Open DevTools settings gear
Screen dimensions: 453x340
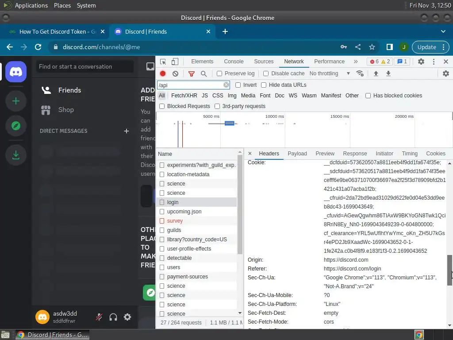(x=421, y=61)
